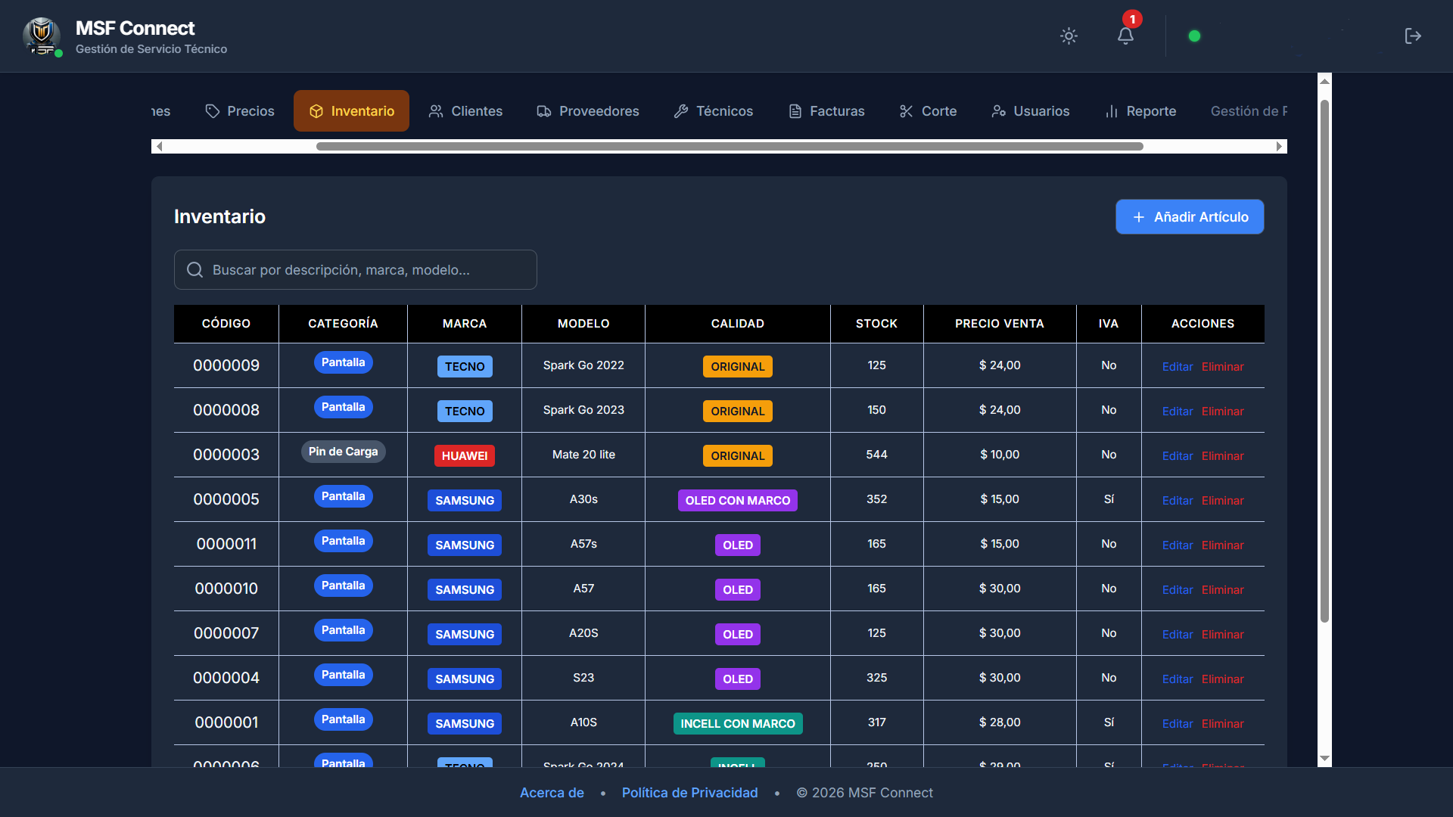This screenshot has width=1453, height=817.
Task: Click the search magnifier icon
Action: pos(194,270)
